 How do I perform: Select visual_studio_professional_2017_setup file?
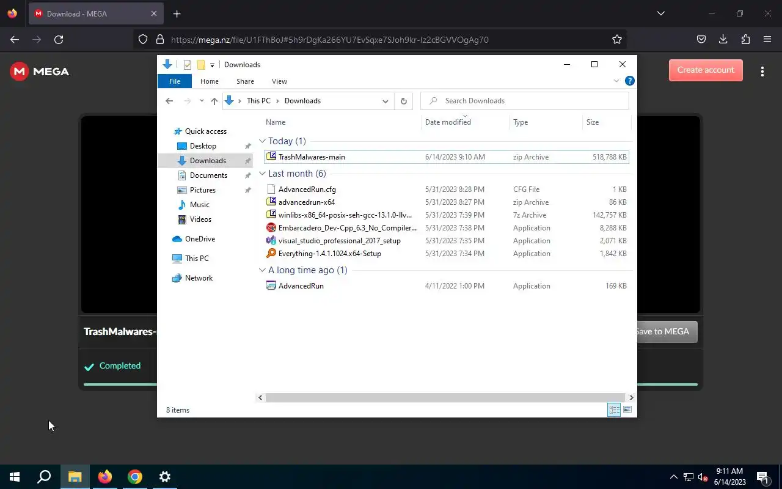point(447,241)
